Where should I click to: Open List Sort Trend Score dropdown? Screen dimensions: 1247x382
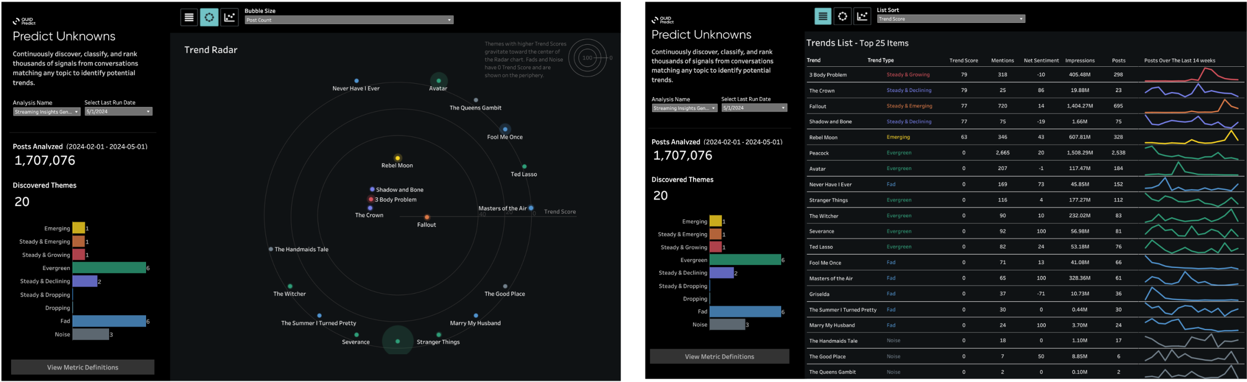coord(951,19)
